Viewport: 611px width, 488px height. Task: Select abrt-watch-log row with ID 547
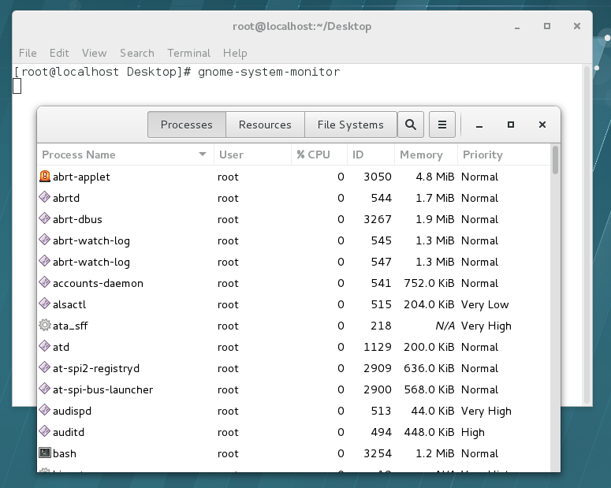click(294, 262)
